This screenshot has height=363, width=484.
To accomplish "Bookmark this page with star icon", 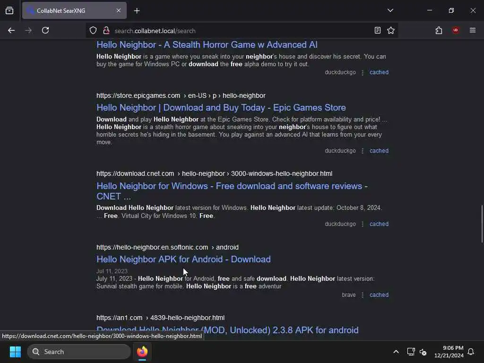I will [x=391, y=31].
